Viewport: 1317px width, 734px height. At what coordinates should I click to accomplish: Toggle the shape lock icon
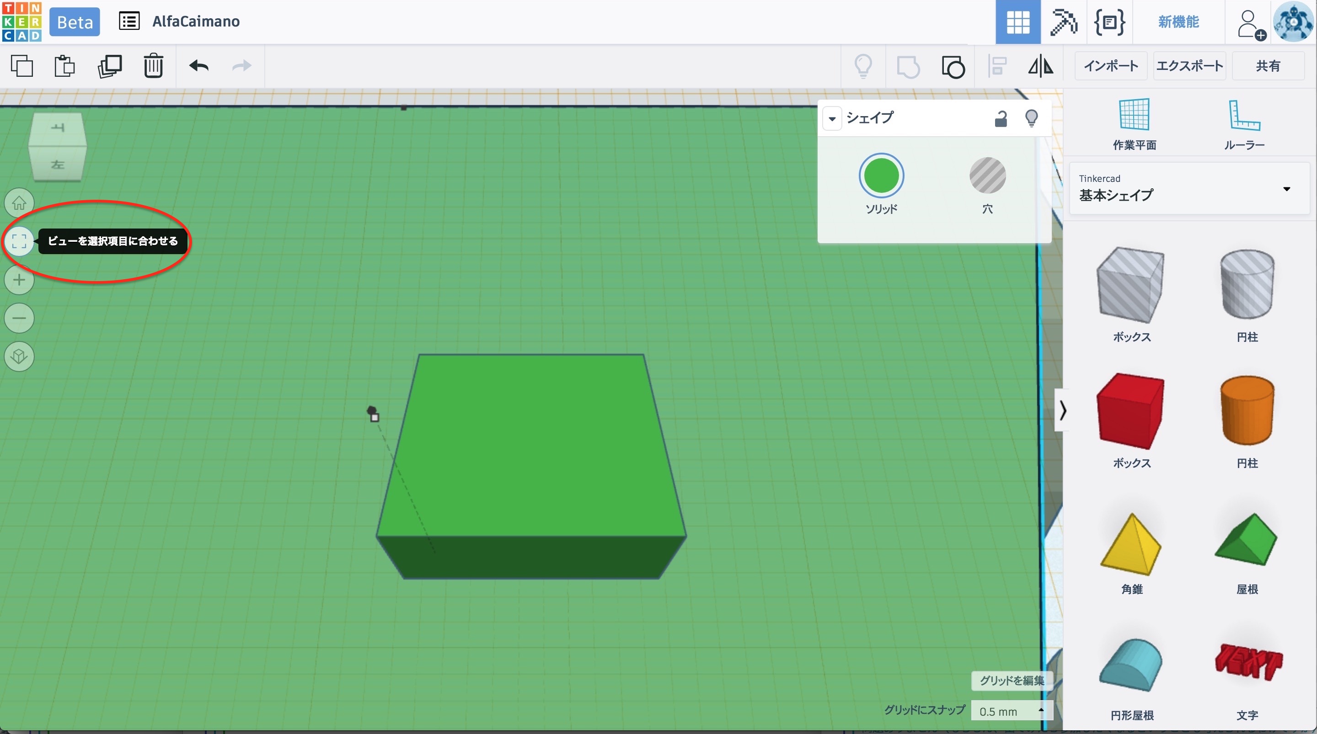(1001, 118)
